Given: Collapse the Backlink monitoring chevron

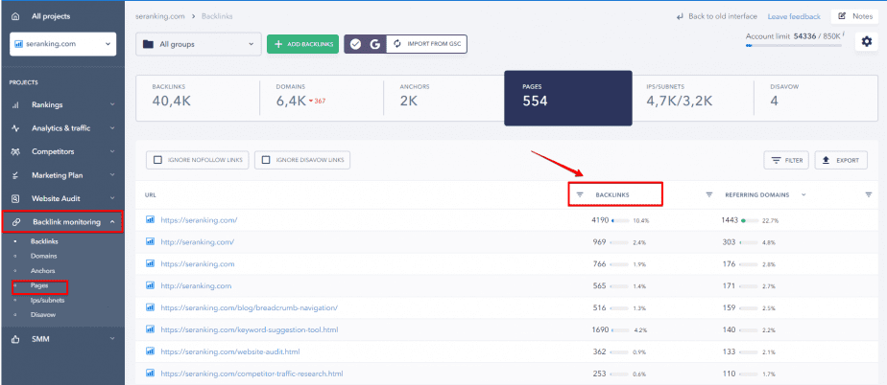Looking at the screenshot, I should (112, 222).
